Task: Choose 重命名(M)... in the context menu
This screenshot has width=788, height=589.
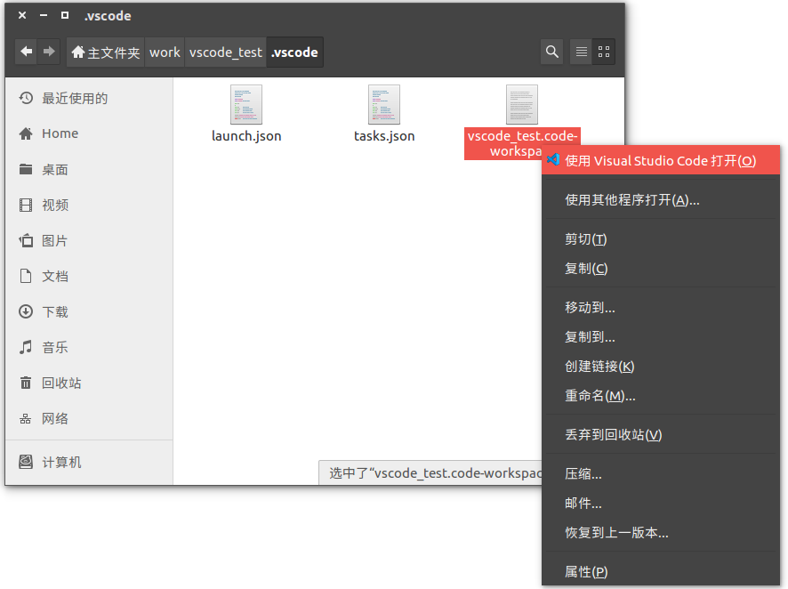Action: [660, 396]
